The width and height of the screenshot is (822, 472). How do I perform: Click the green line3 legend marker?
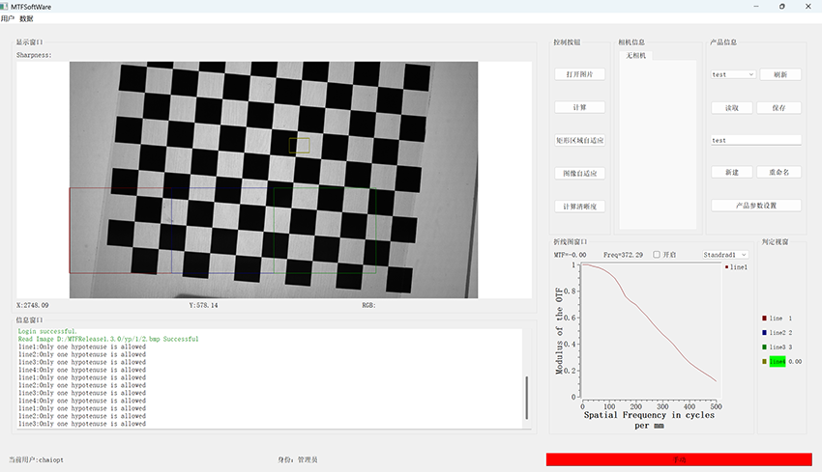765,347
